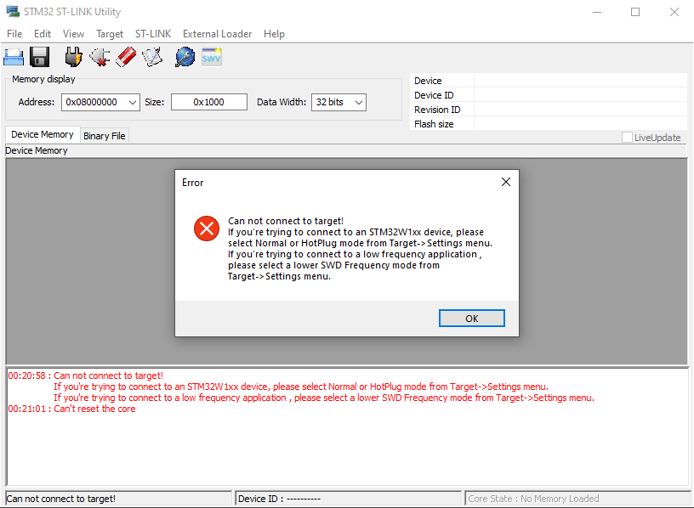Open the Edit menu
This screenshot has width=694, height=508.
(x=43, y=34)
